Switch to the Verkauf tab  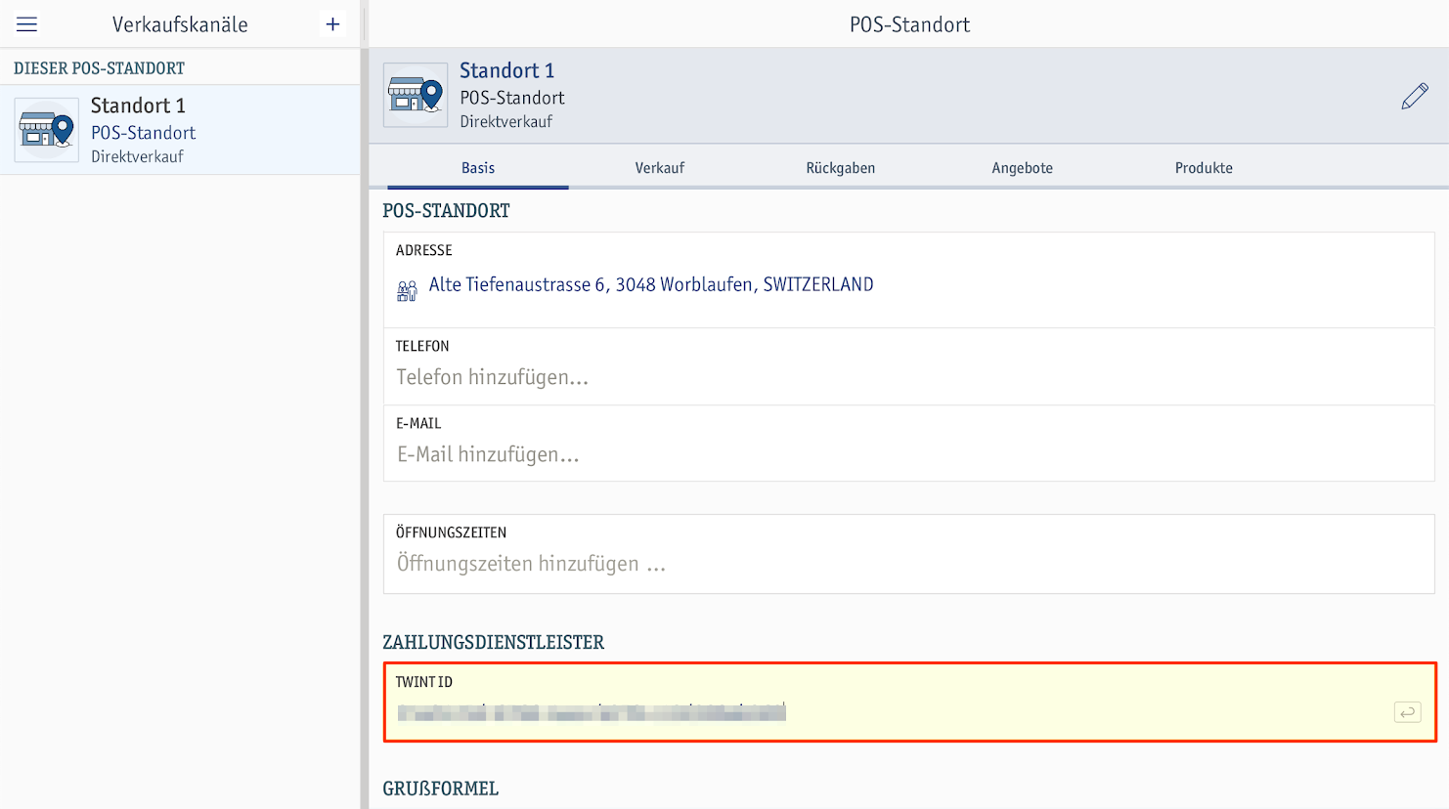tap(660, 168)
